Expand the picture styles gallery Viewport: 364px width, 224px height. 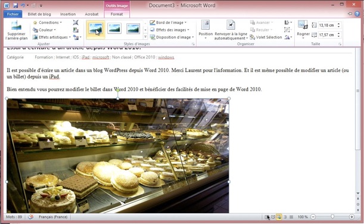point(145,37)
